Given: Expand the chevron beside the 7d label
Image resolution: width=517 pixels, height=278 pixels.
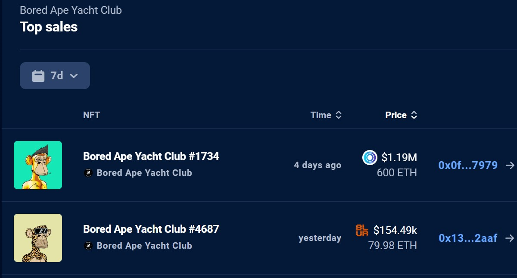Looking at the screenshot, I should pyautogui.click(x=74, y=76).
